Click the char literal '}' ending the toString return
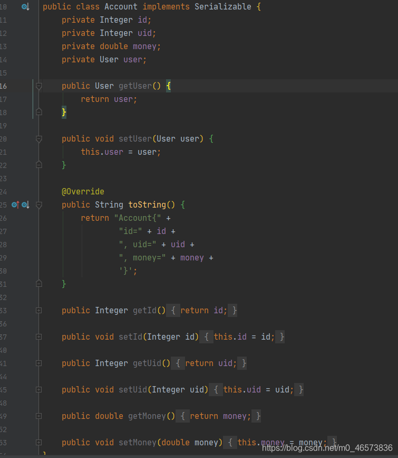This screenshot has width=398, height=458. [125, 271]
